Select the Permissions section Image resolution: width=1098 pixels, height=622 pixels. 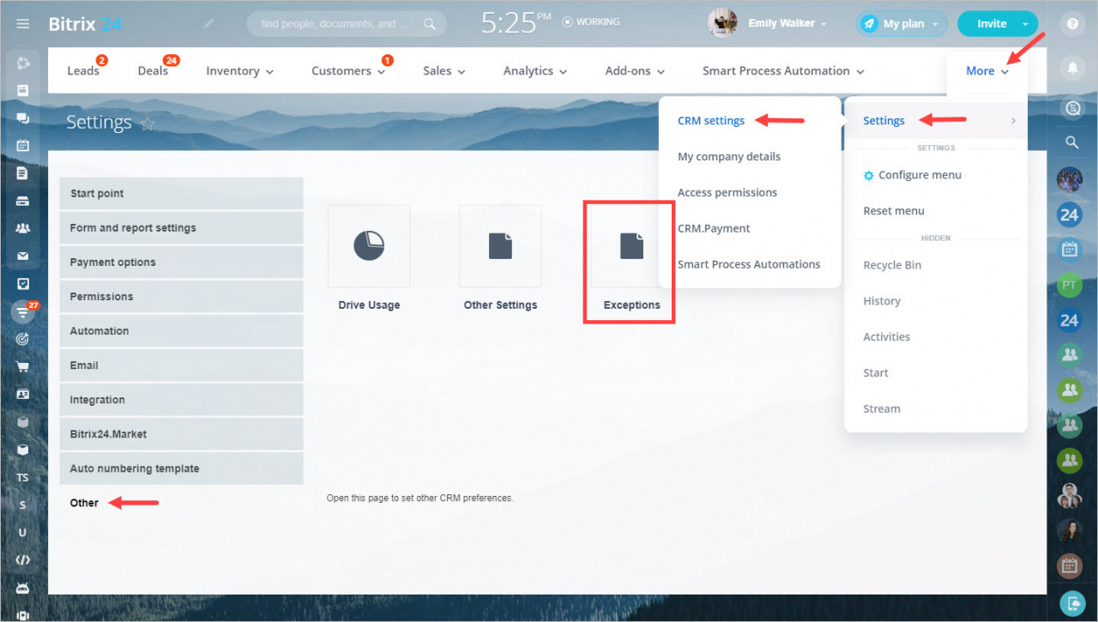181,297
